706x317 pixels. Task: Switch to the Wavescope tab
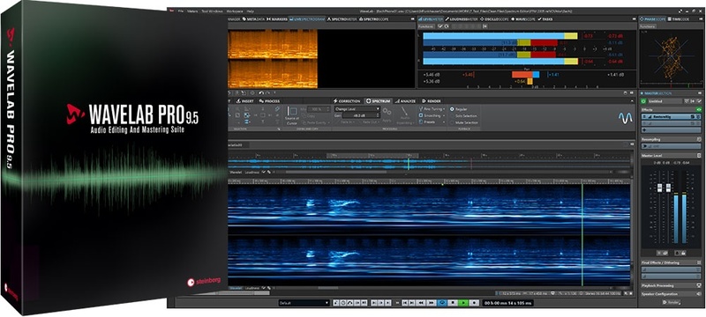tap(523, 19)
